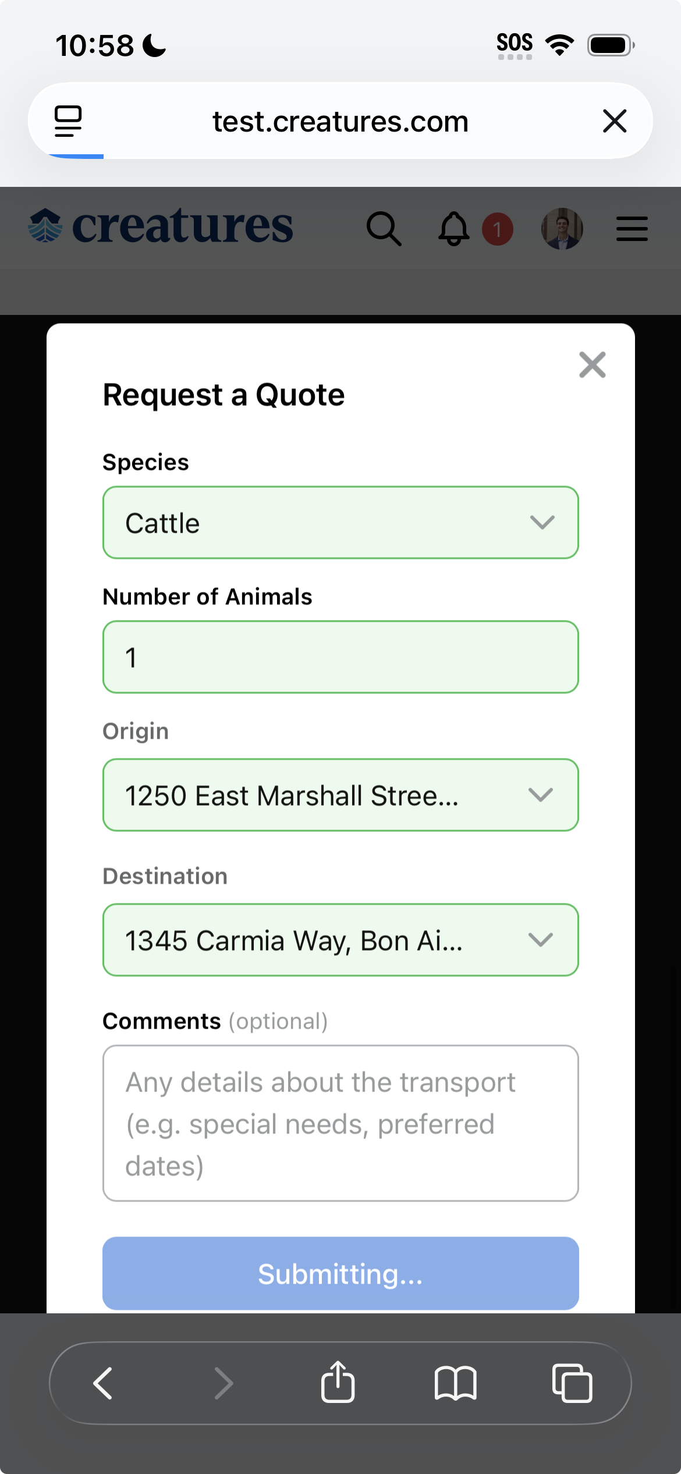The width and height of the screenshot is (681, 1474).
Task: Open the search magnifier icon
Action: (384, 229)
